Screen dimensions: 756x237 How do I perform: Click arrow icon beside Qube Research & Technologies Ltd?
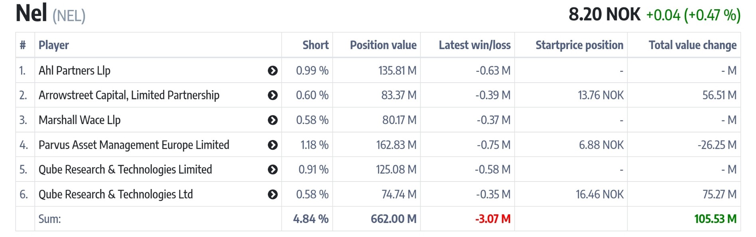pyautogui.click(x=273, y=194)
